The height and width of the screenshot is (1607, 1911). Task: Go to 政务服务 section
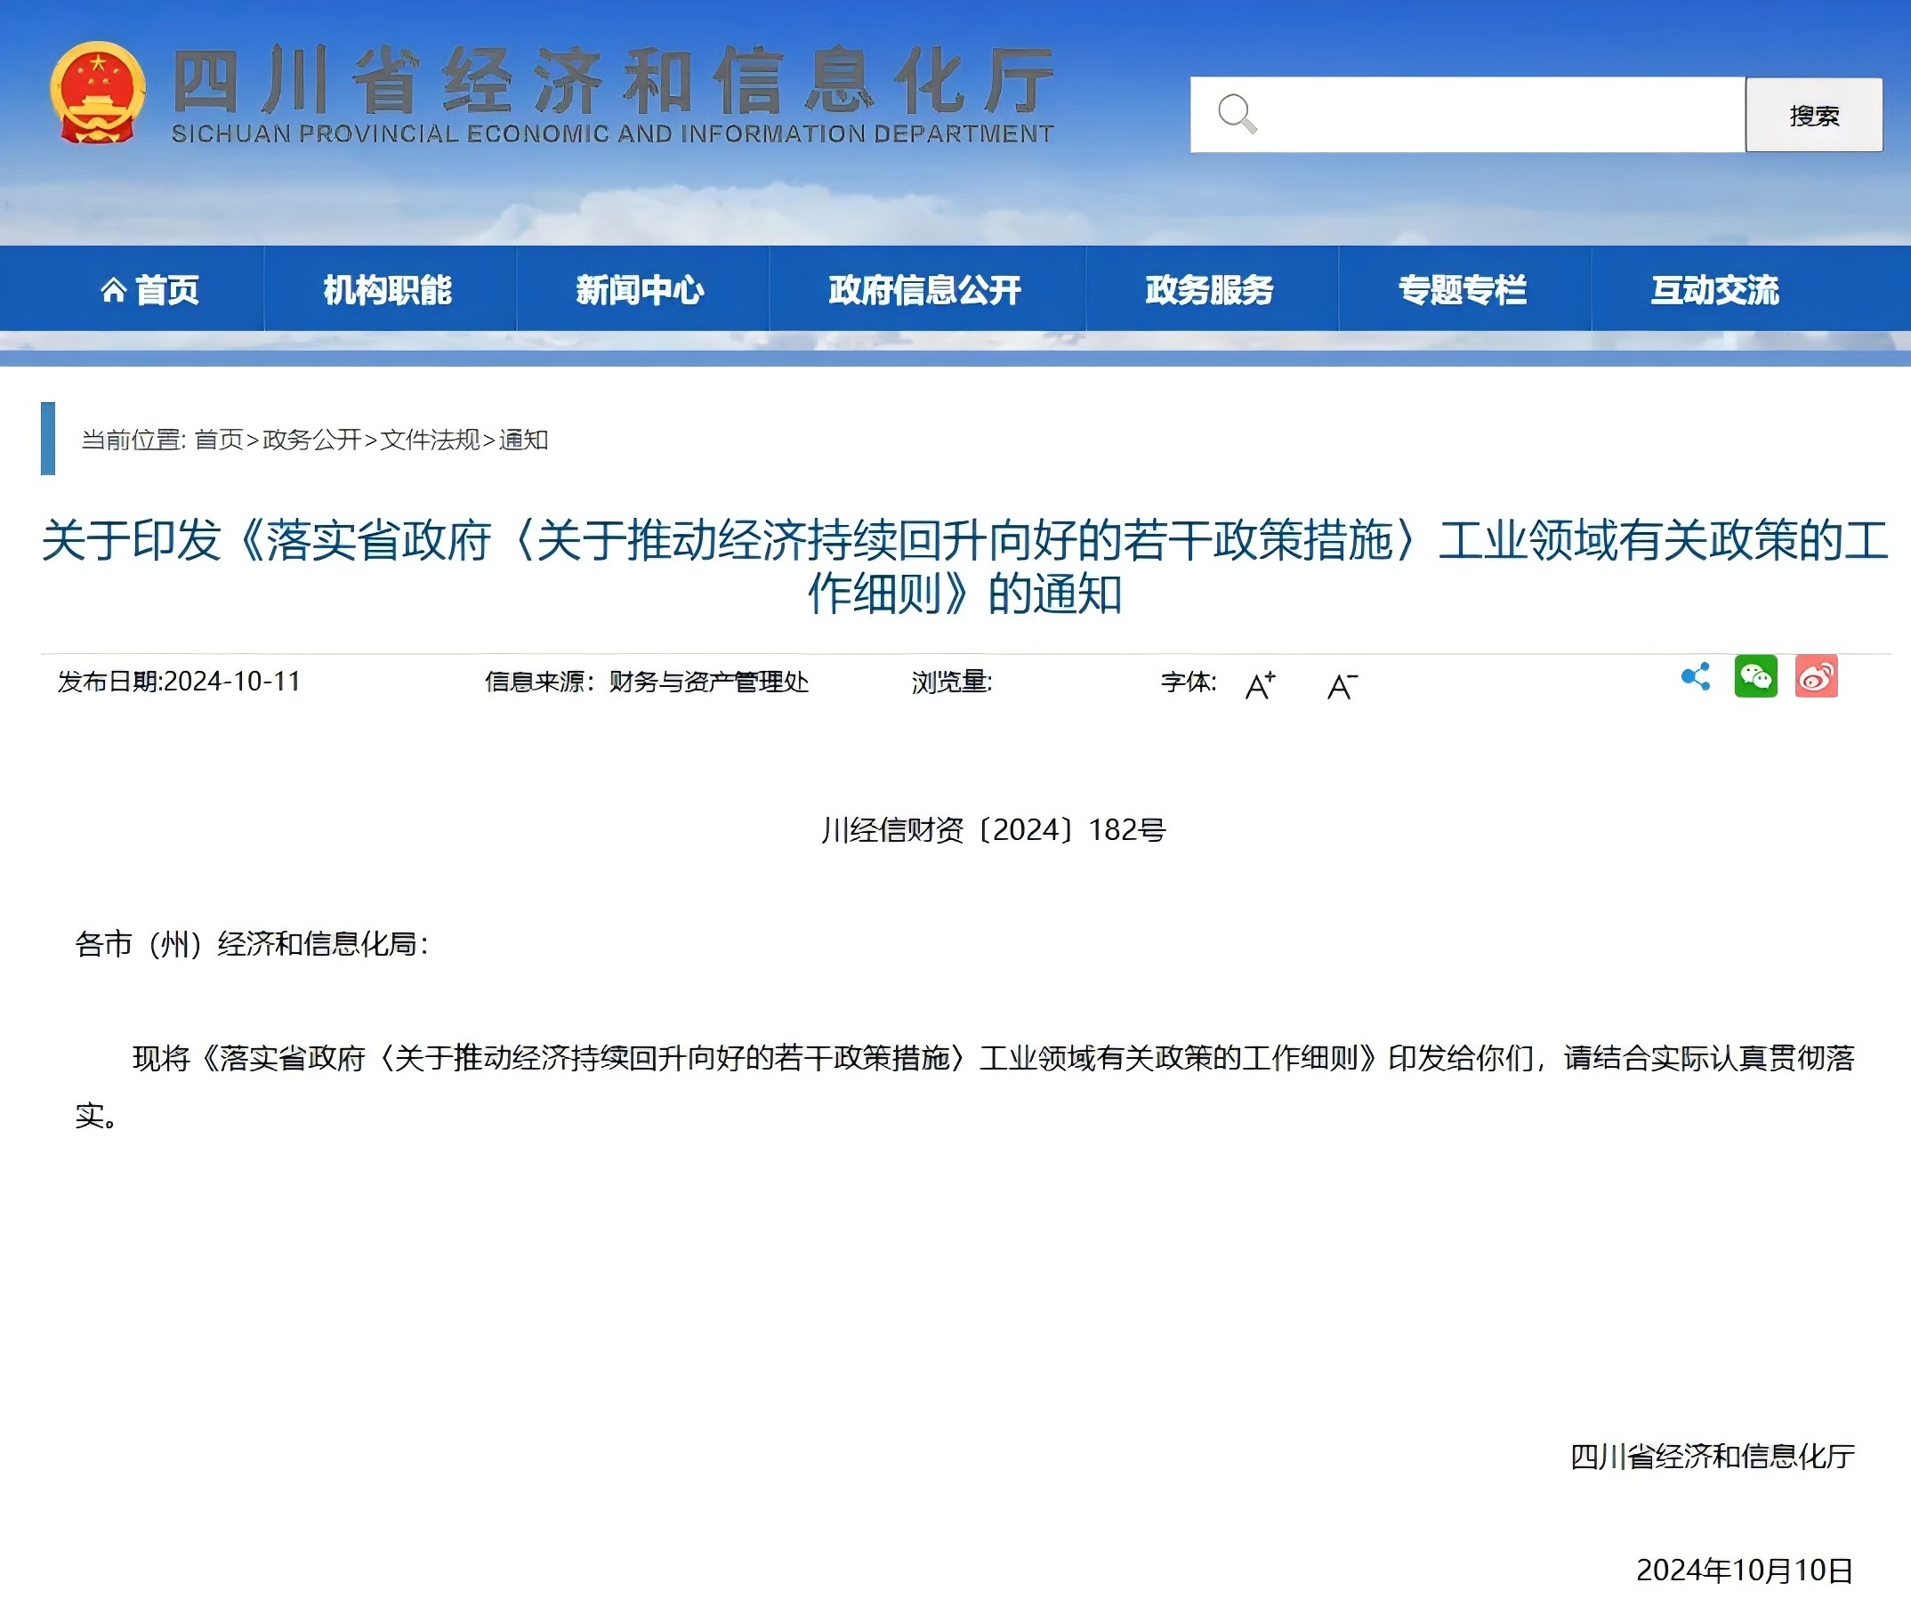pos(1210,290)
